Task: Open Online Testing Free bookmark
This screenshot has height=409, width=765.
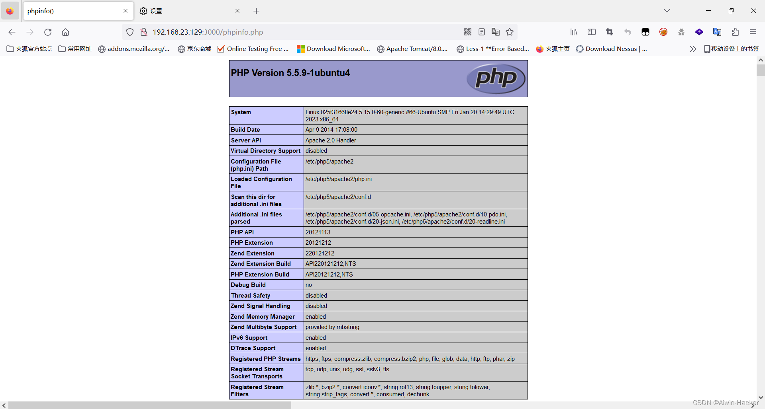Action: point(253,49)
